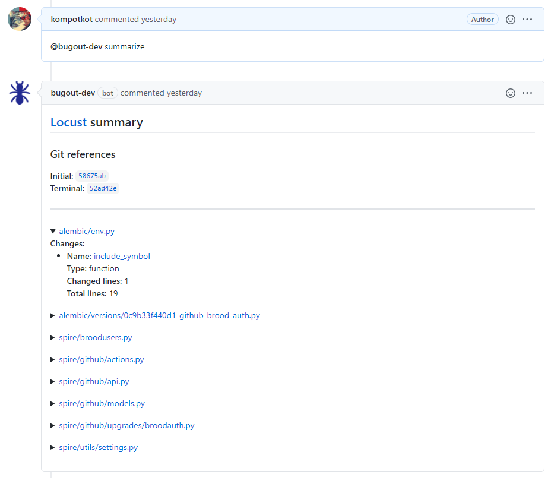Open kompotkot's profile avatar
Screen dimensions: 554x478
20,19
